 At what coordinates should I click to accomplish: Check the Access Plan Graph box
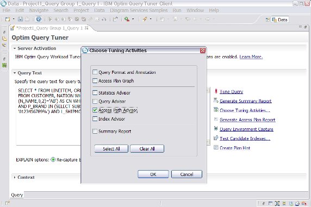[x=95, y=81]
